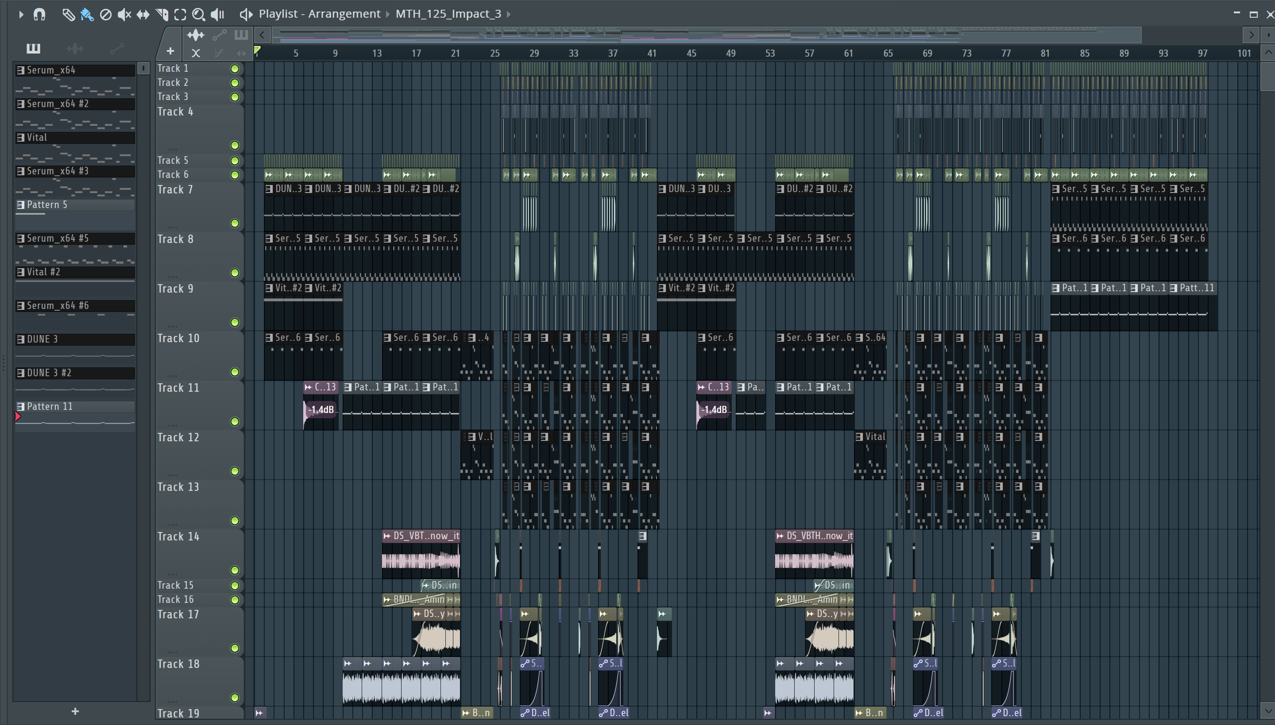The height and width of the screenshot is (725, 1275).
Task: Select Serum_x64 pattern in picker
Action: click(75, 70)
